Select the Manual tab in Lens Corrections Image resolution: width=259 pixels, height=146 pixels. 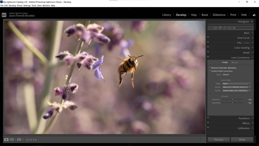tap(234, 62)
